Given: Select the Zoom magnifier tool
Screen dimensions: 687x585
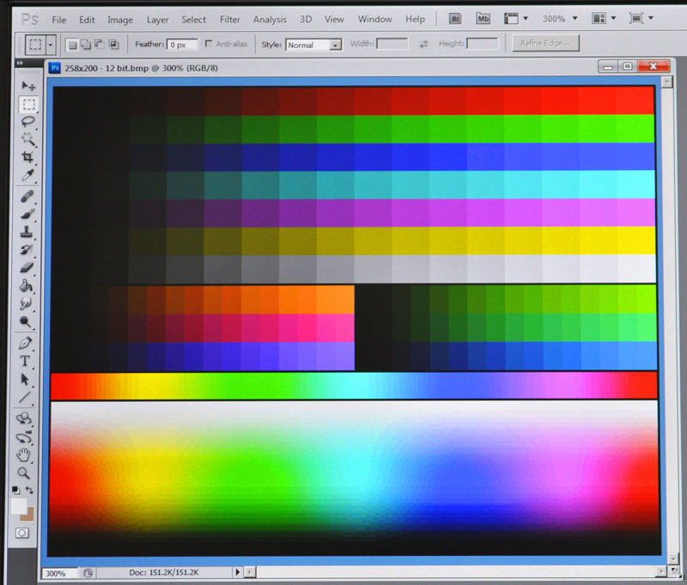Looking at the screenshot, I should [25, 472].
